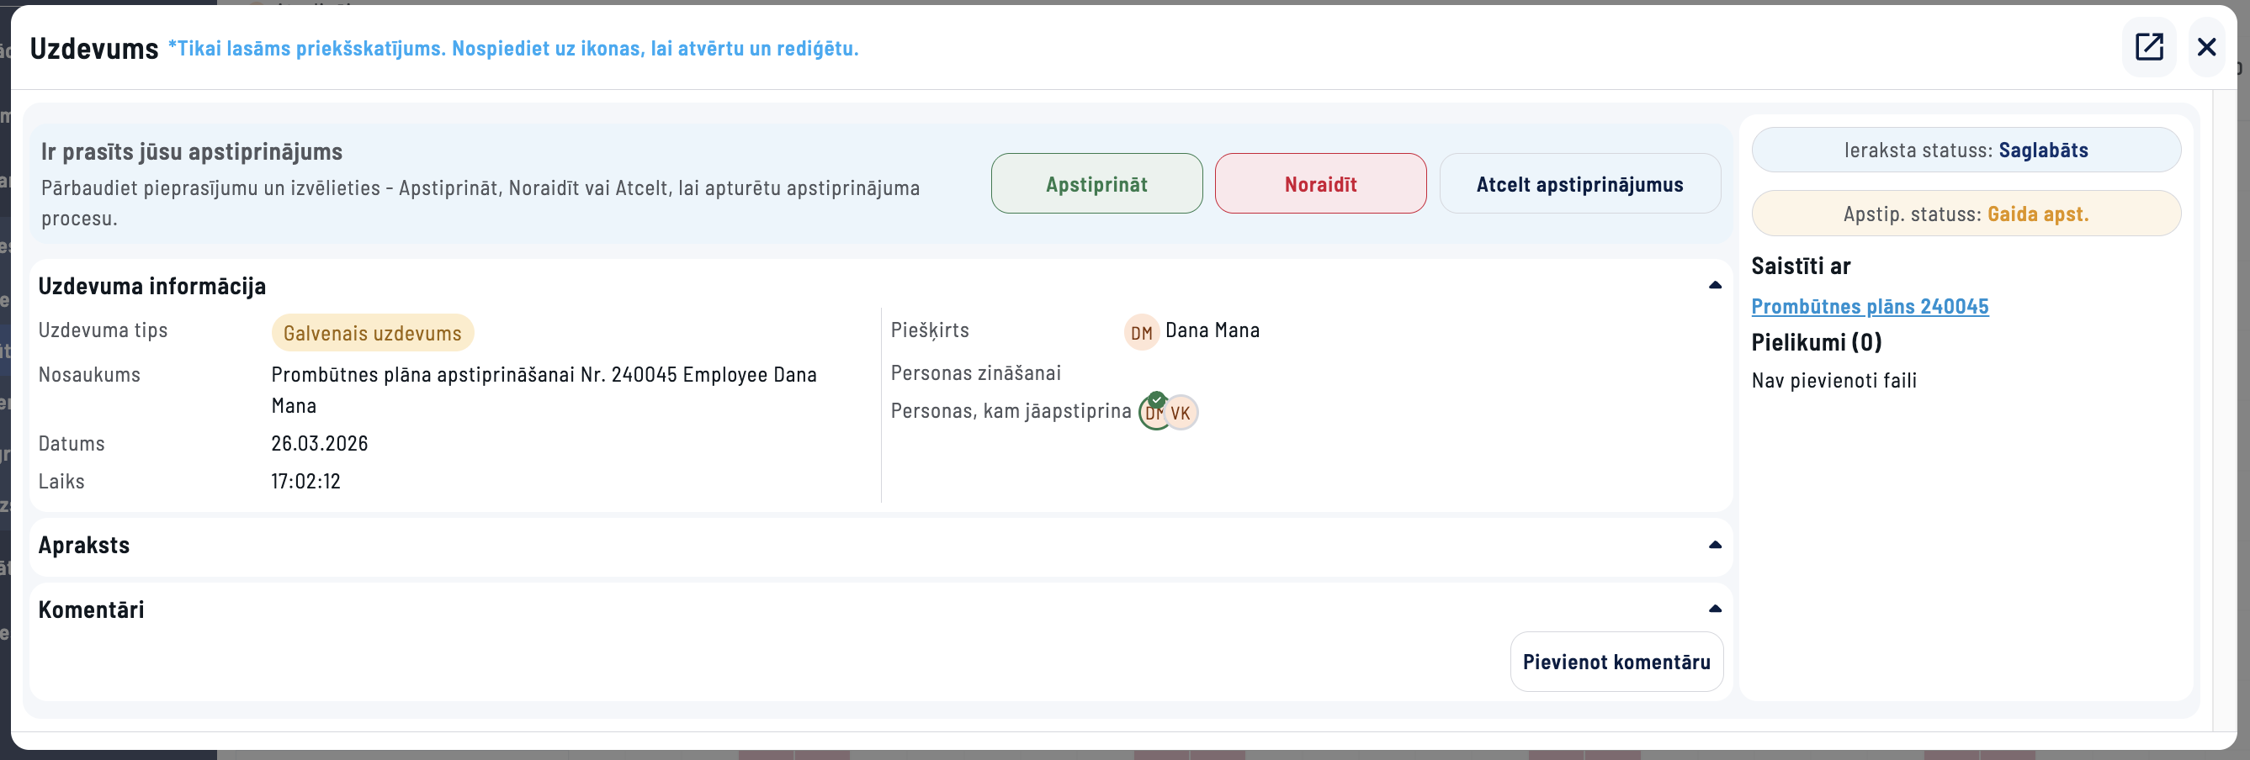
Task: Collapse the Uzdevuma informācija section
Action: click(1715, 285)
